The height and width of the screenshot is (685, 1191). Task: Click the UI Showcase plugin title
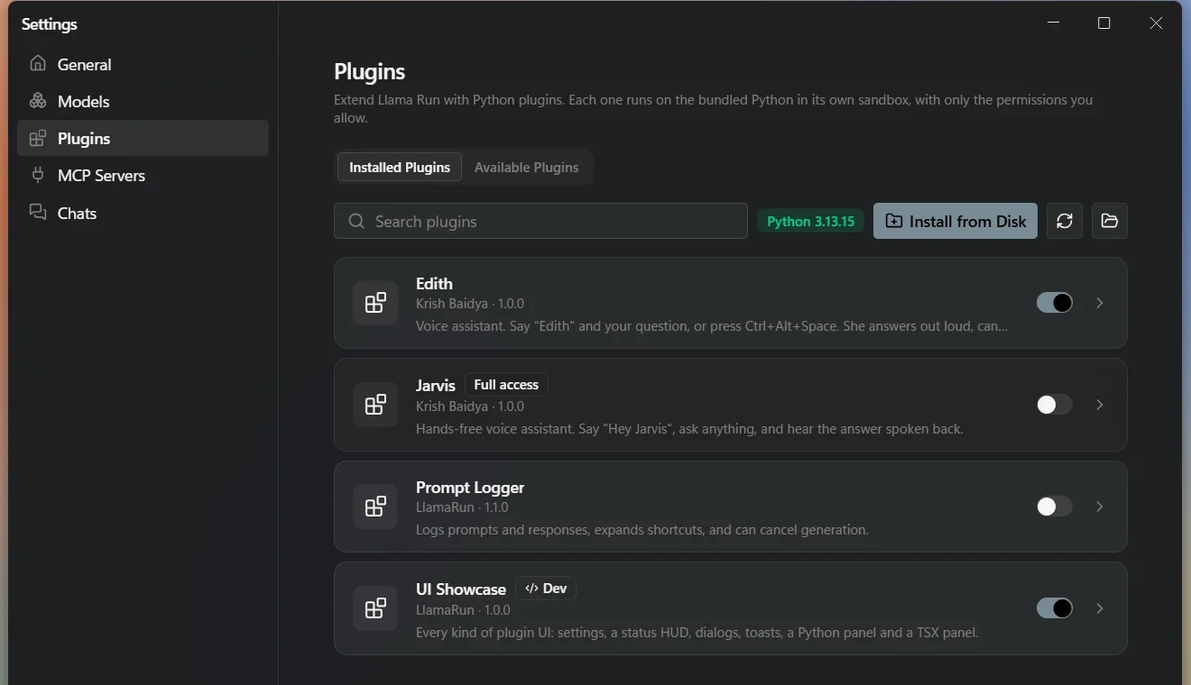point(461,589)
